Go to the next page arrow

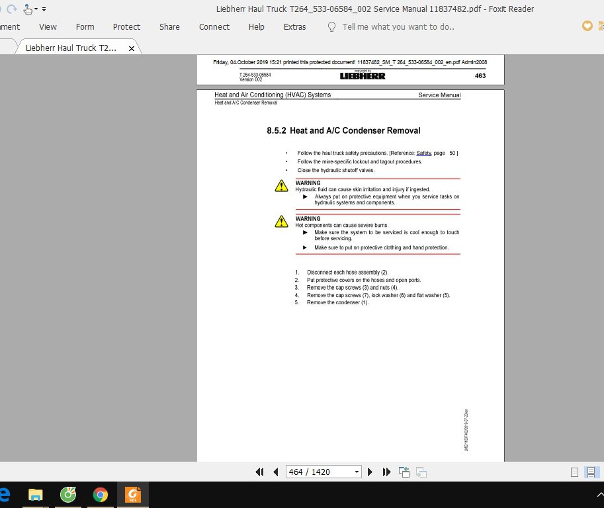(370, 472)
